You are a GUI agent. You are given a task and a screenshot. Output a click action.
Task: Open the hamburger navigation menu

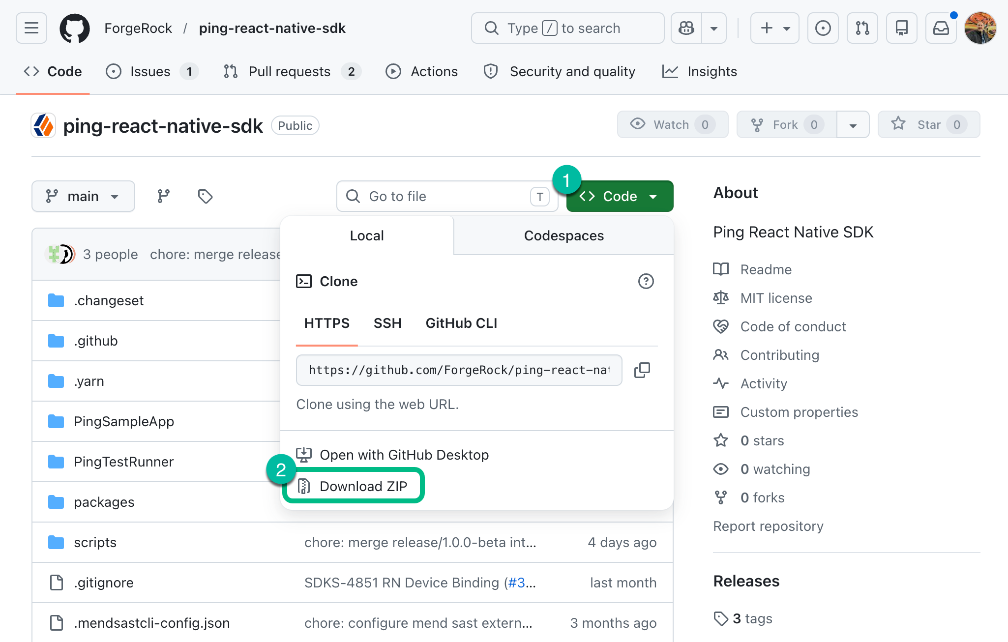point(31,28)
